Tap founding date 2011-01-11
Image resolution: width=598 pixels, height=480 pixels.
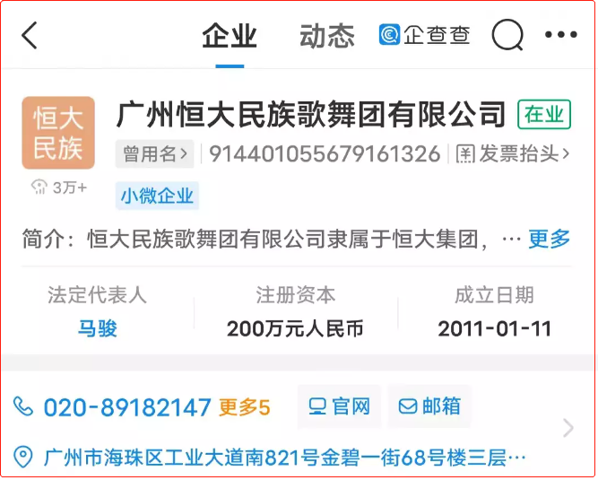coord(495,328)
